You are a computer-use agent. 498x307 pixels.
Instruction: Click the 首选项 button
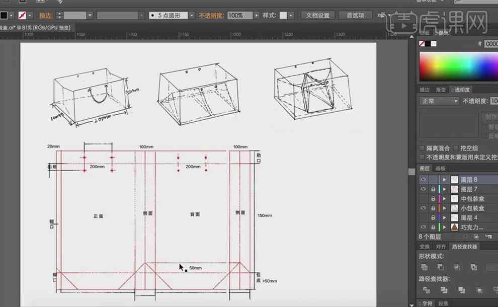356,15
